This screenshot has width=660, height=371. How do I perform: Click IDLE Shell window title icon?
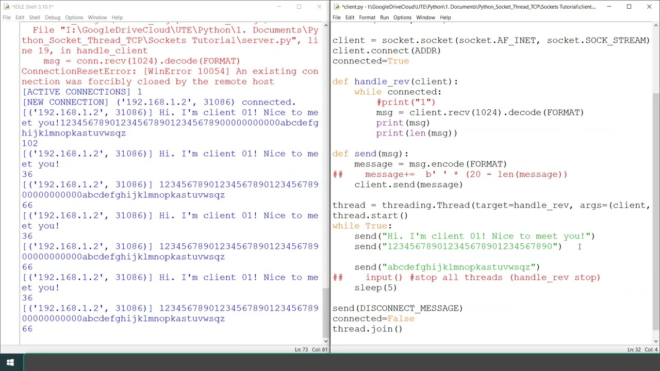6,7
